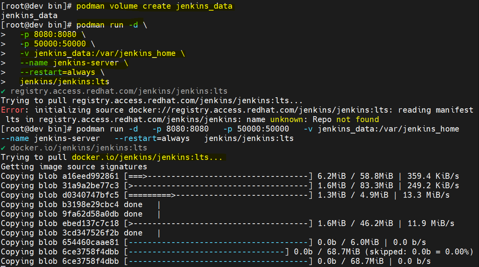Click blob ID 'b3198e29cbc4'
Viewport: 479px width, 267px height.
click(91, 204)
